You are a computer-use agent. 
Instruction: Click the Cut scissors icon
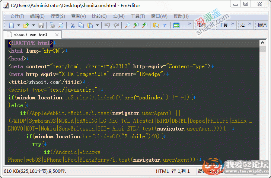[x=73, y=25]
